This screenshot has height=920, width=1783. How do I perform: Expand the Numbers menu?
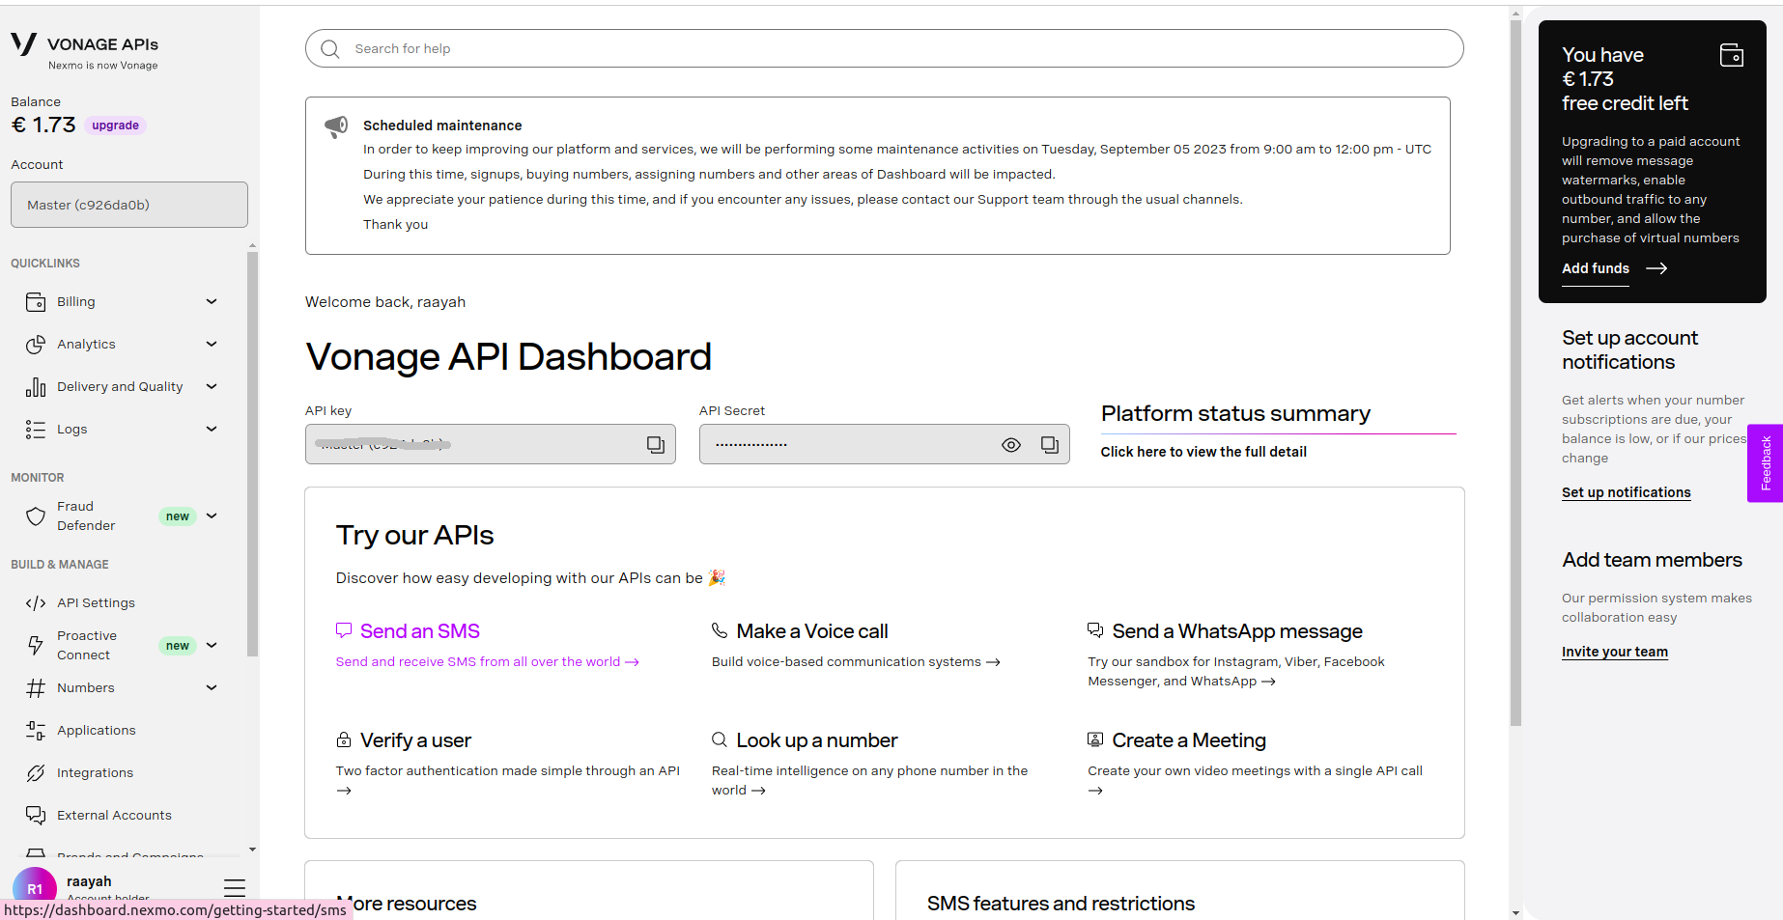[x=212, y=687]
